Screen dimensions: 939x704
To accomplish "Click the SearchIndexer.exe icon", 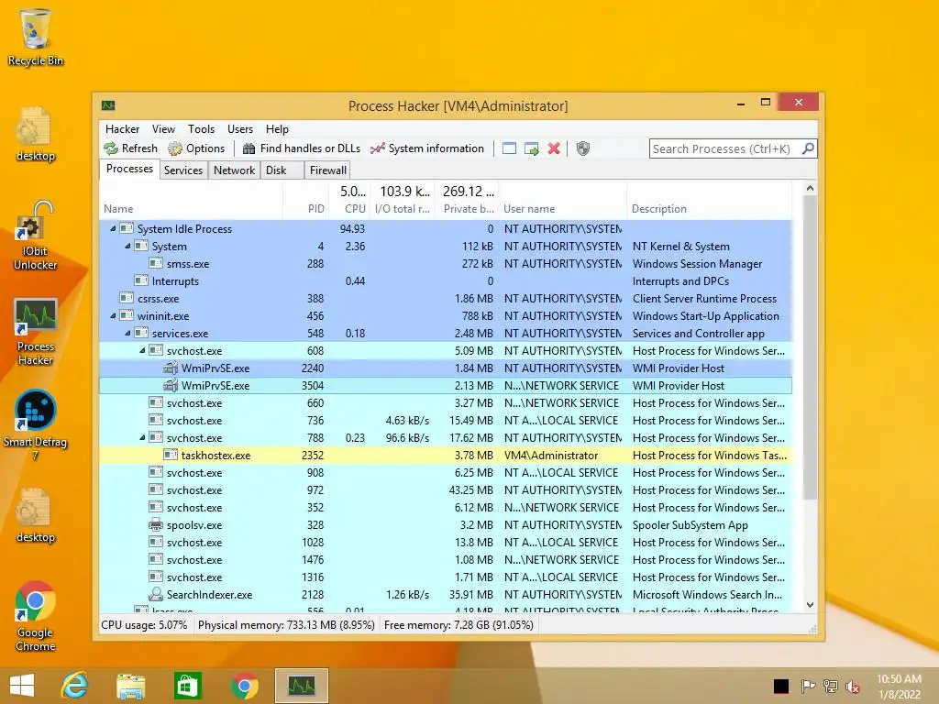I will click(156, 594).
